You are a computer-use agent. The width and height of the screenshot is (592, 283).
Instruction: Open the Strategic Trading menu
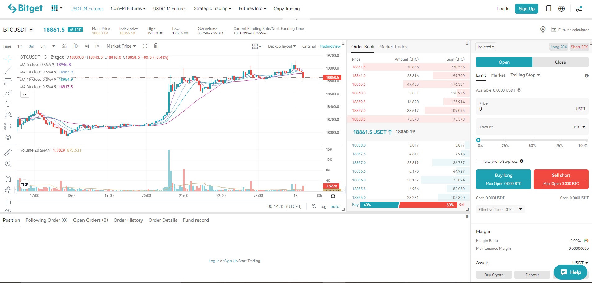(213, 8)
